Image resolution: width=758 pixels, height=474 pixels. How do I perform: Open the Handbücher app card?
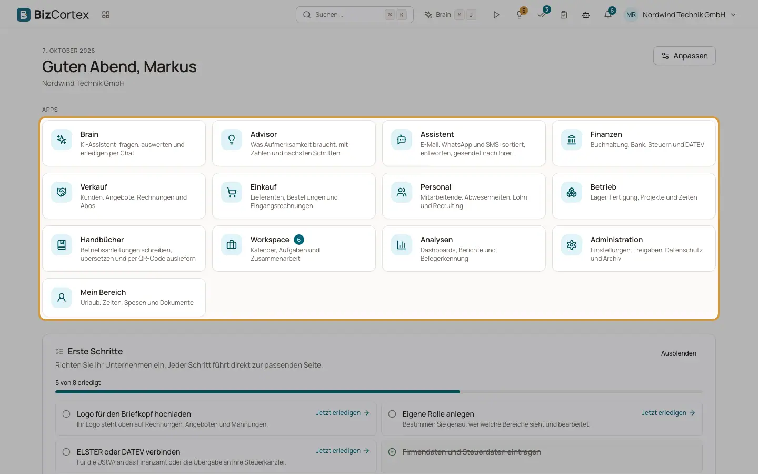point(124,249)
